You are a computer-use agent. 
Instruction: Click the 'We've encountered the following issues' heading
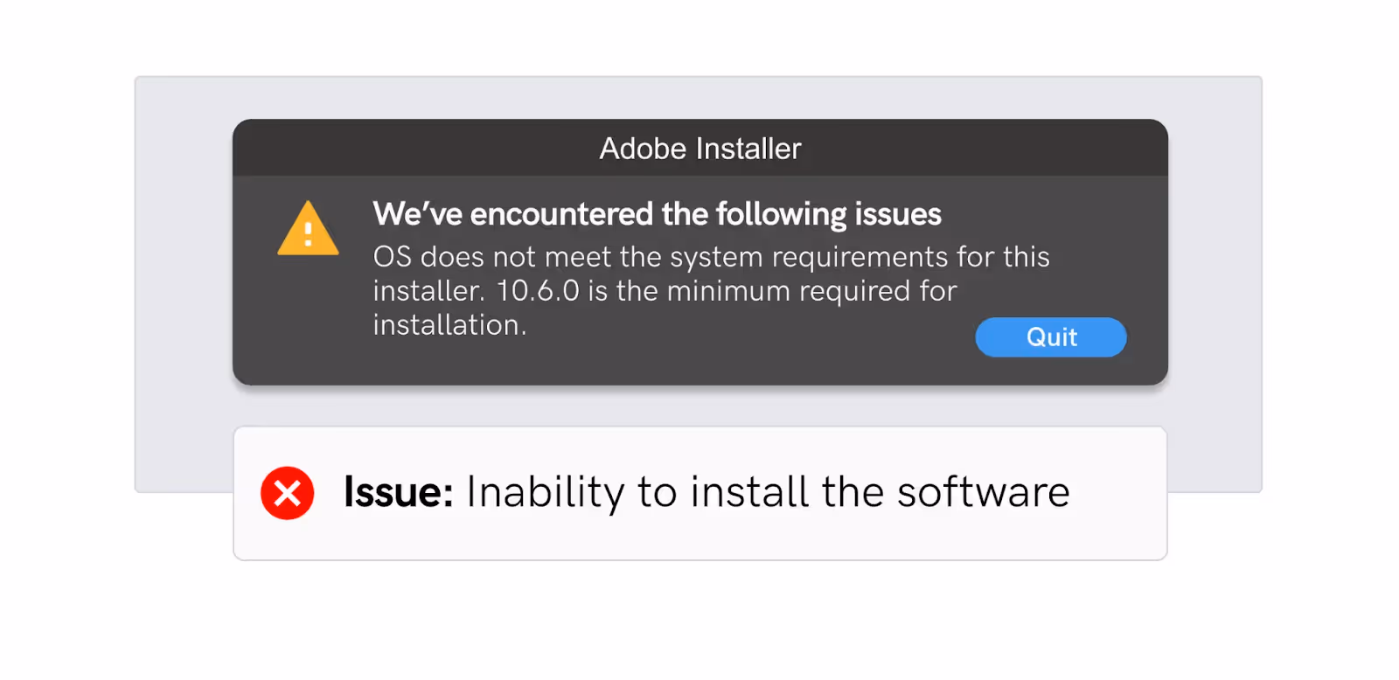coord(657,214)
